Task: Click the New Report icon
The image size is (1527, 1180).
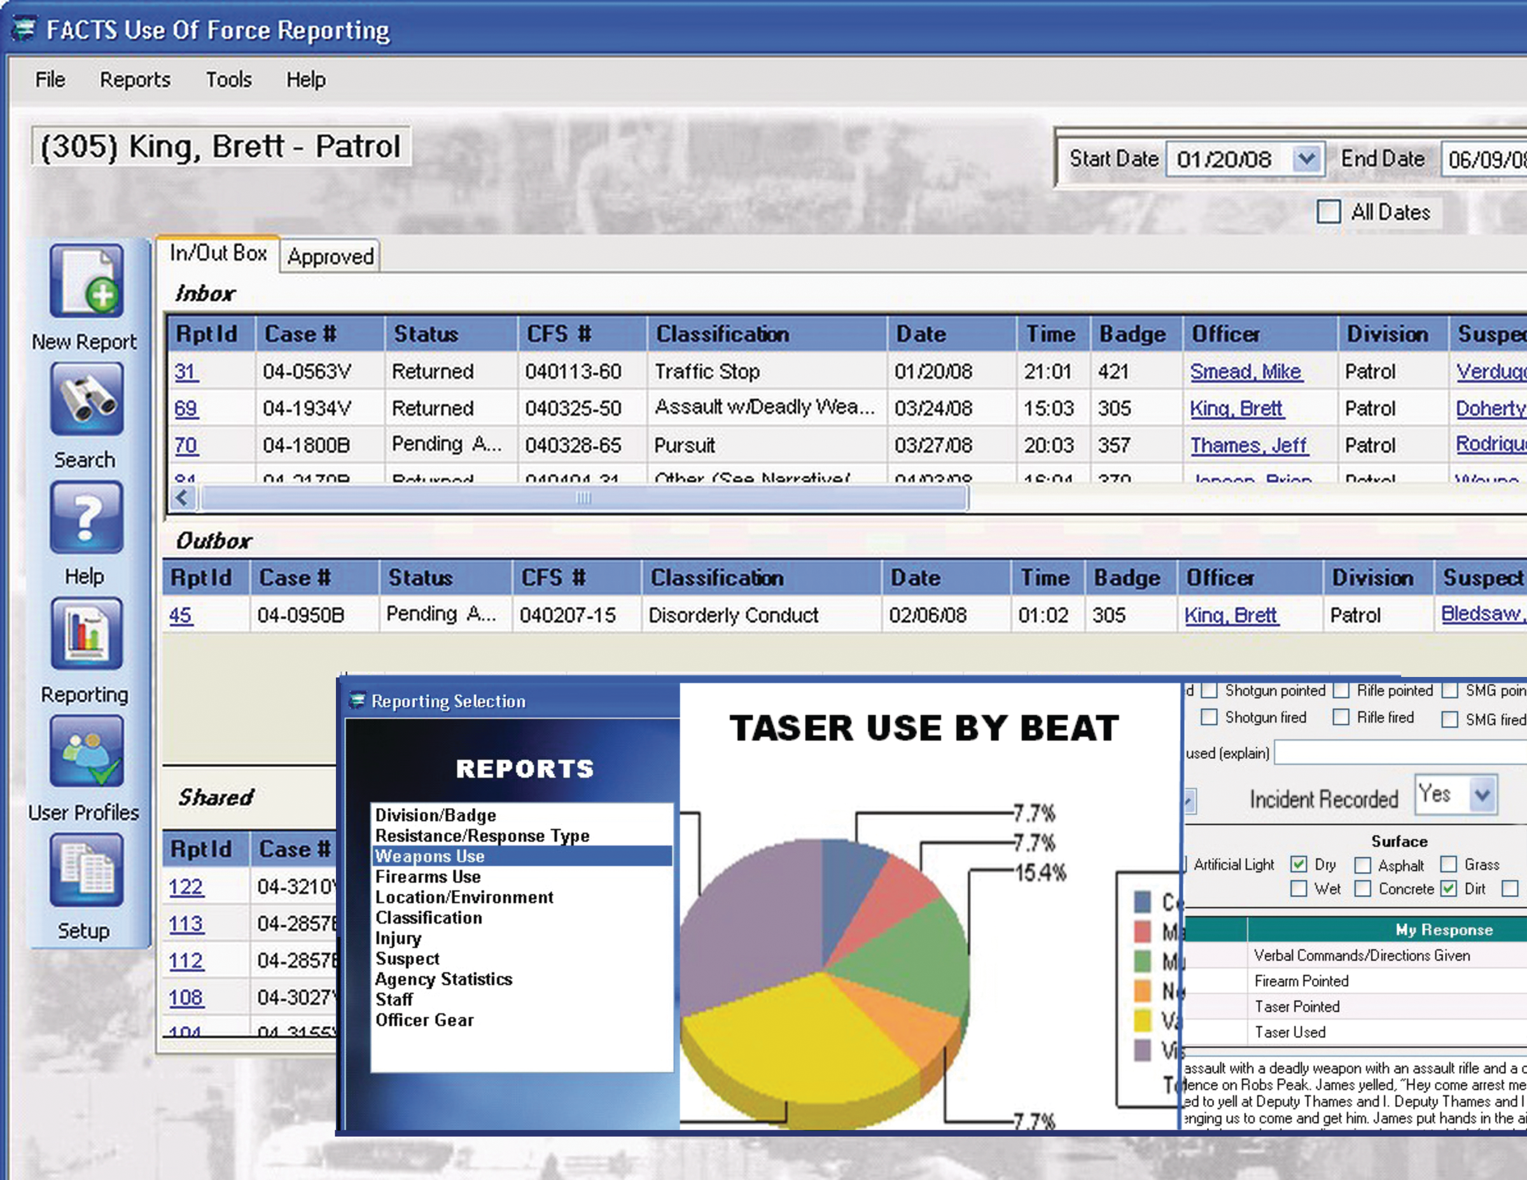Action: (x=86, y=282)
